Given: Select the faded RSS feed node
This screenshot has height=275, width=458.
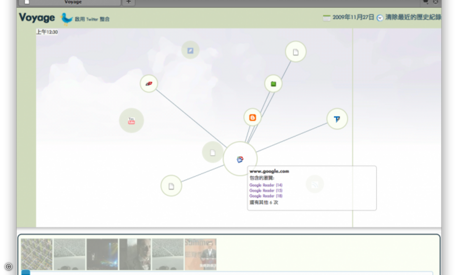Looking at the screenshot, I should [315, 184].
